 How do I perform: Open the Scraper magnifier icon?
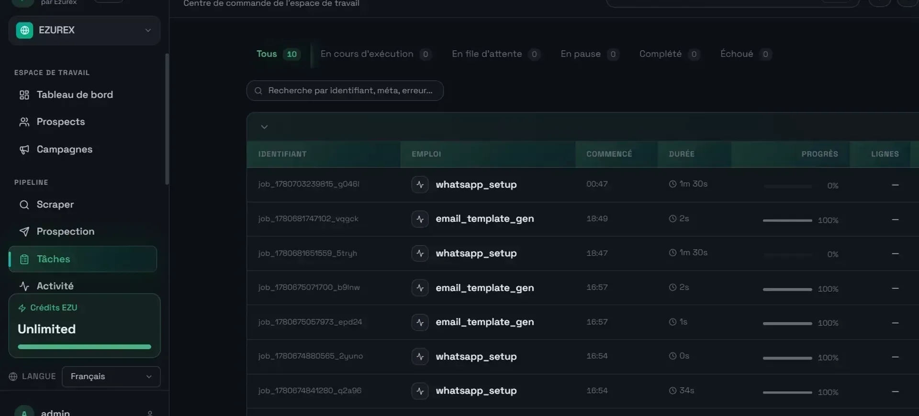(24, 205)
